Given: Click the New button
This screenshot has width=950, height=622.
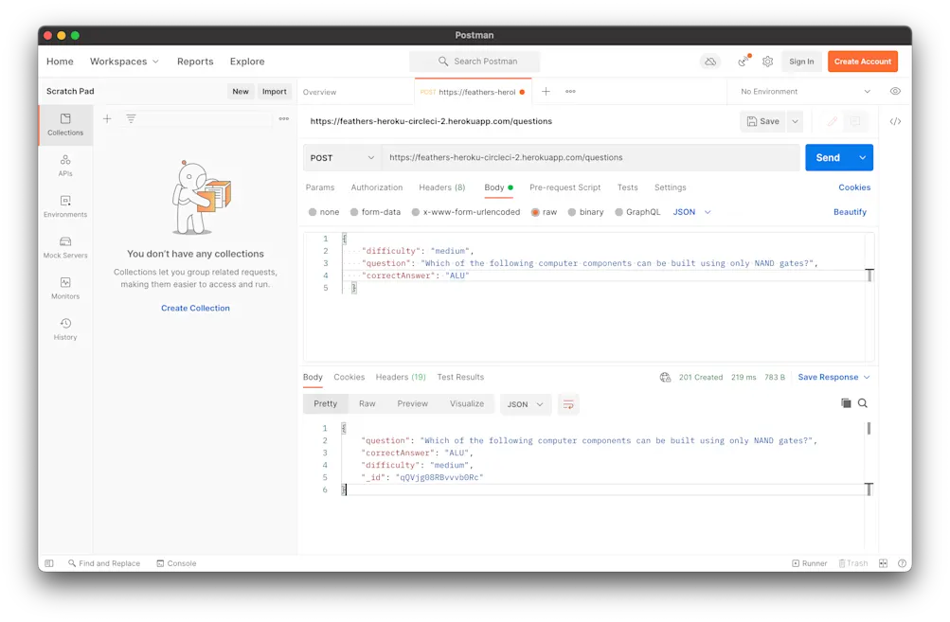Looking at the screenshot, I should tap(240, 92).
